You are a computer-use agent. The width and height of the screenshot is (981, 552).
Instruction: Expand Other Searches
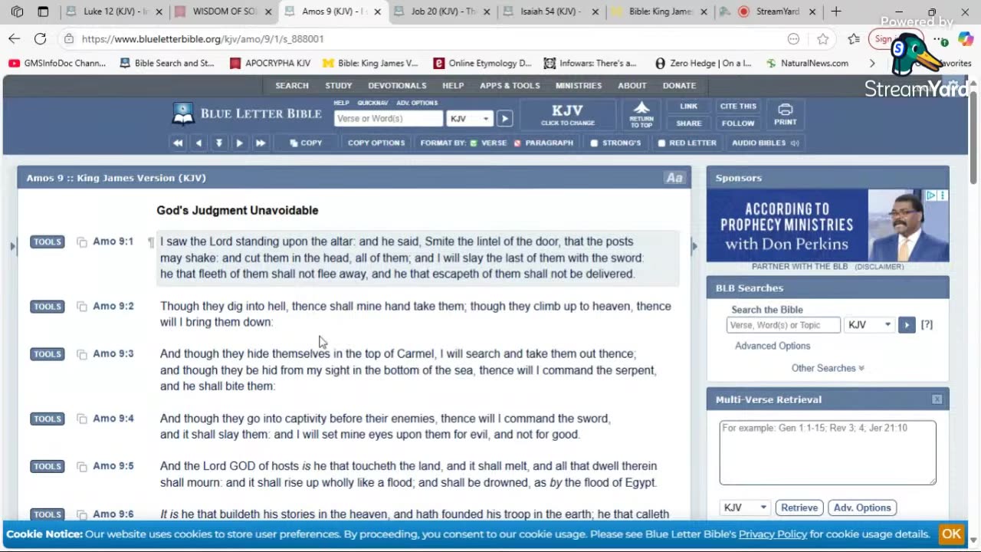[x=828, y=368]
